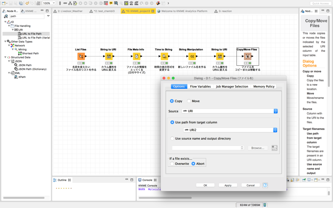
Task: Click the Apply button
Action: click(x=228, y=185)
